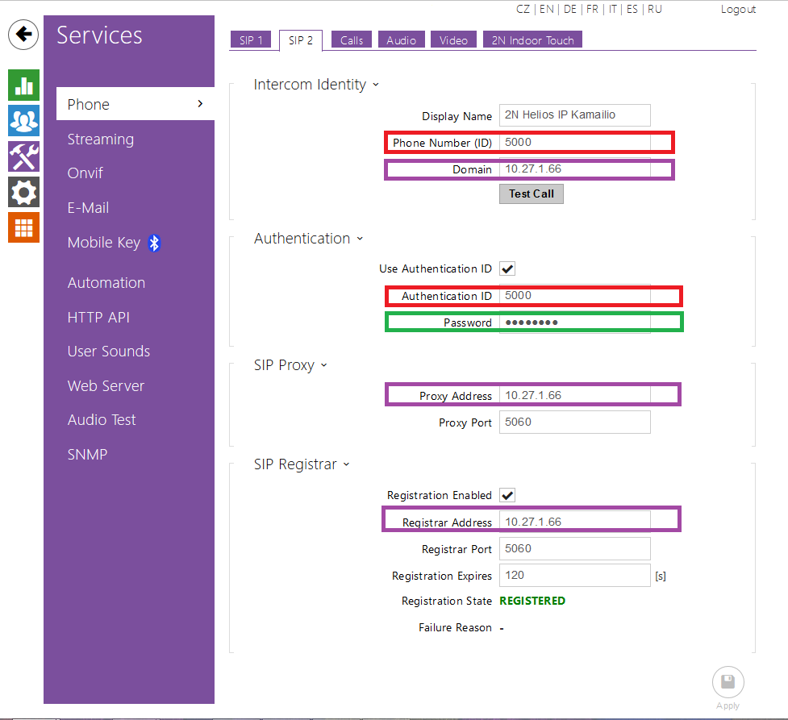
Task: Click the Logout link
Action: (x=738, y=10)
